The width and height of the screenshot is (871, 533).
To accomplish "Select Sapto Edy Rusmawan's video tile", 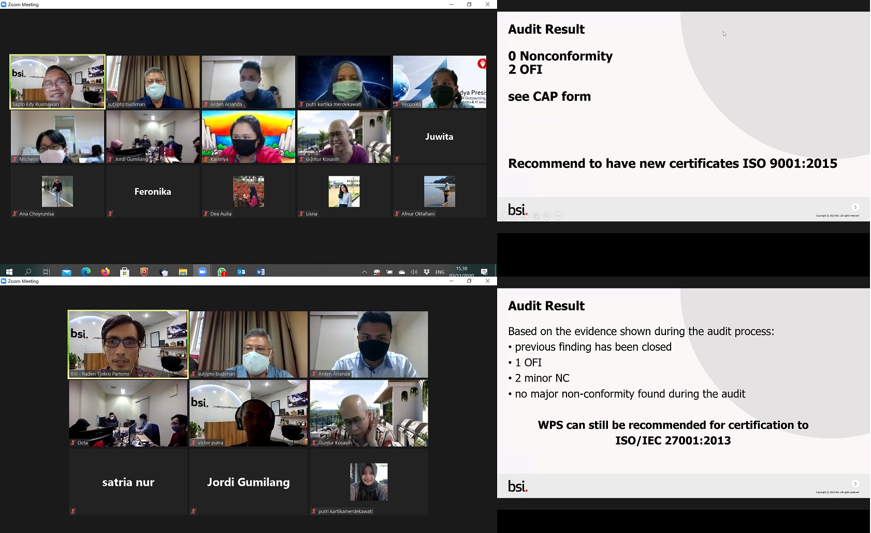I will [57, 82].
